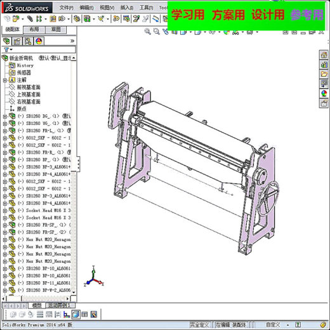The image size is (330, 330).
Task: Click the zoom to fit magnifier icon
Action: [x=147, y=32]
